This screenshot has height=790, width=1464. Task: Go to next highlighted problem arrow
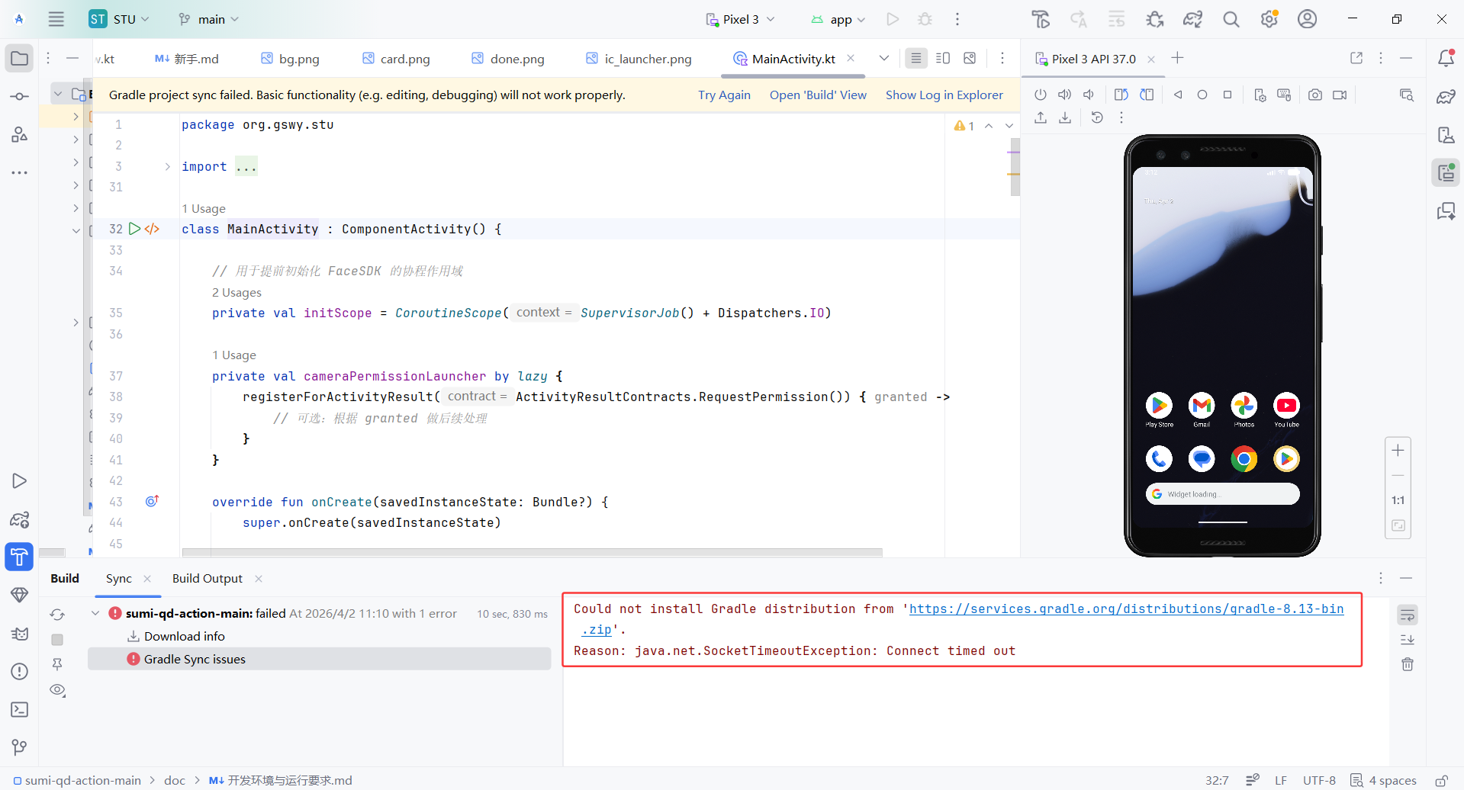[1009, 126]
